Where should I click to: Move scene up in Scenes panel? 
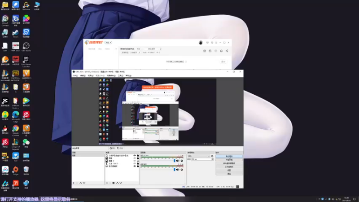point(81,183)
